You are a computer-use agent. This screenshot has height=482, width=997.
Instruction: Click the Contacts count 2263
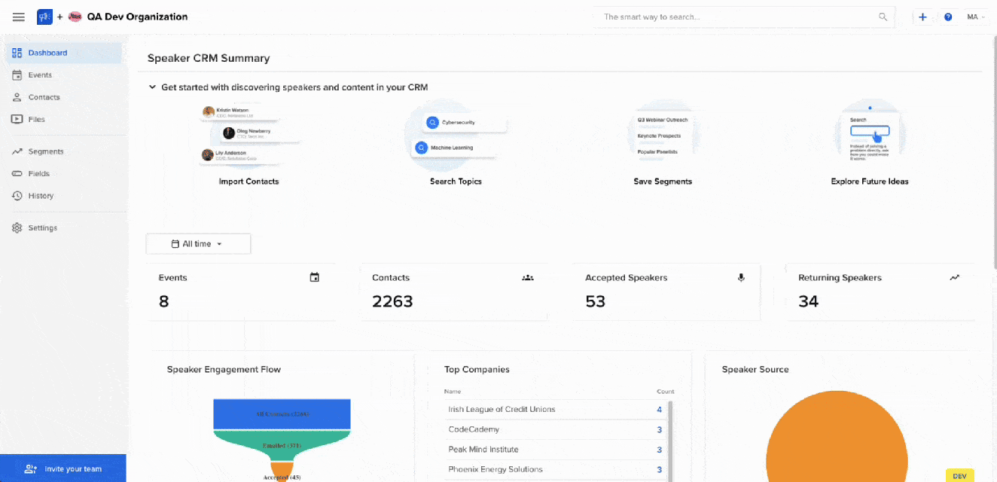tap(392, 301)
